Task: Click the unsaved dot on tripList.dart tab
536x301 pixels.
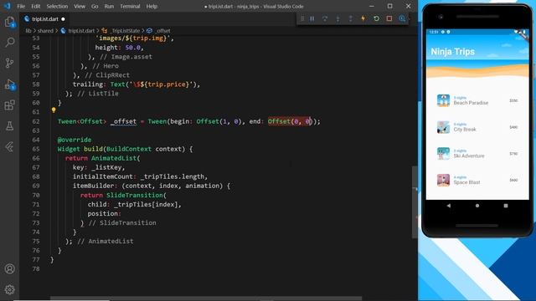Action: (64, 19)
